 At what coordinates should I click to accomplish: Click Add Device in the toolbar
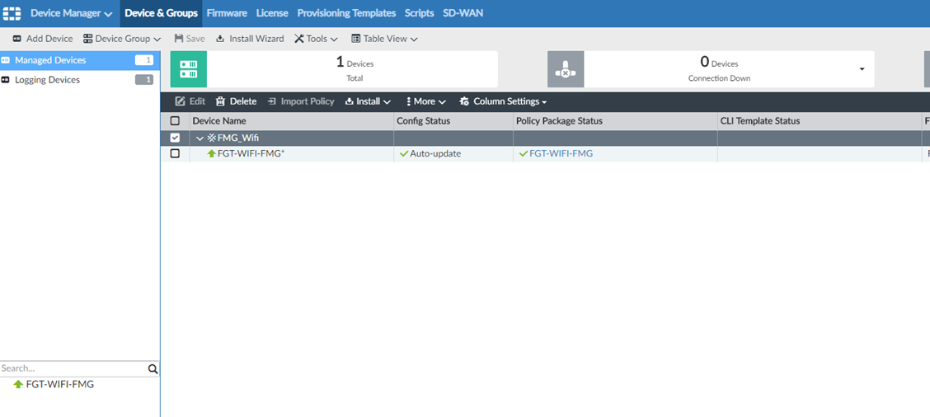pyautogui.click(x=43, y=39)
